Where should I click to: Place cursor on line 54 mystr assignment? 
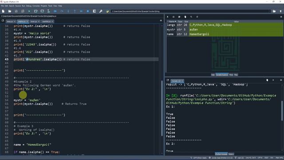click(27, 100)
